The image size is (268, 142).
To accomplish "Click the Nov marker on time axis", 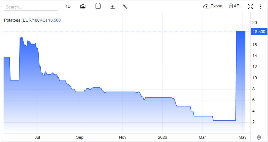I will [122, 137].
